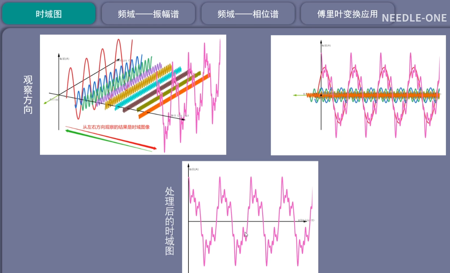Click the orange high-frequency wave band
This screenshot has width=450, height=273.
click(175, 96)
